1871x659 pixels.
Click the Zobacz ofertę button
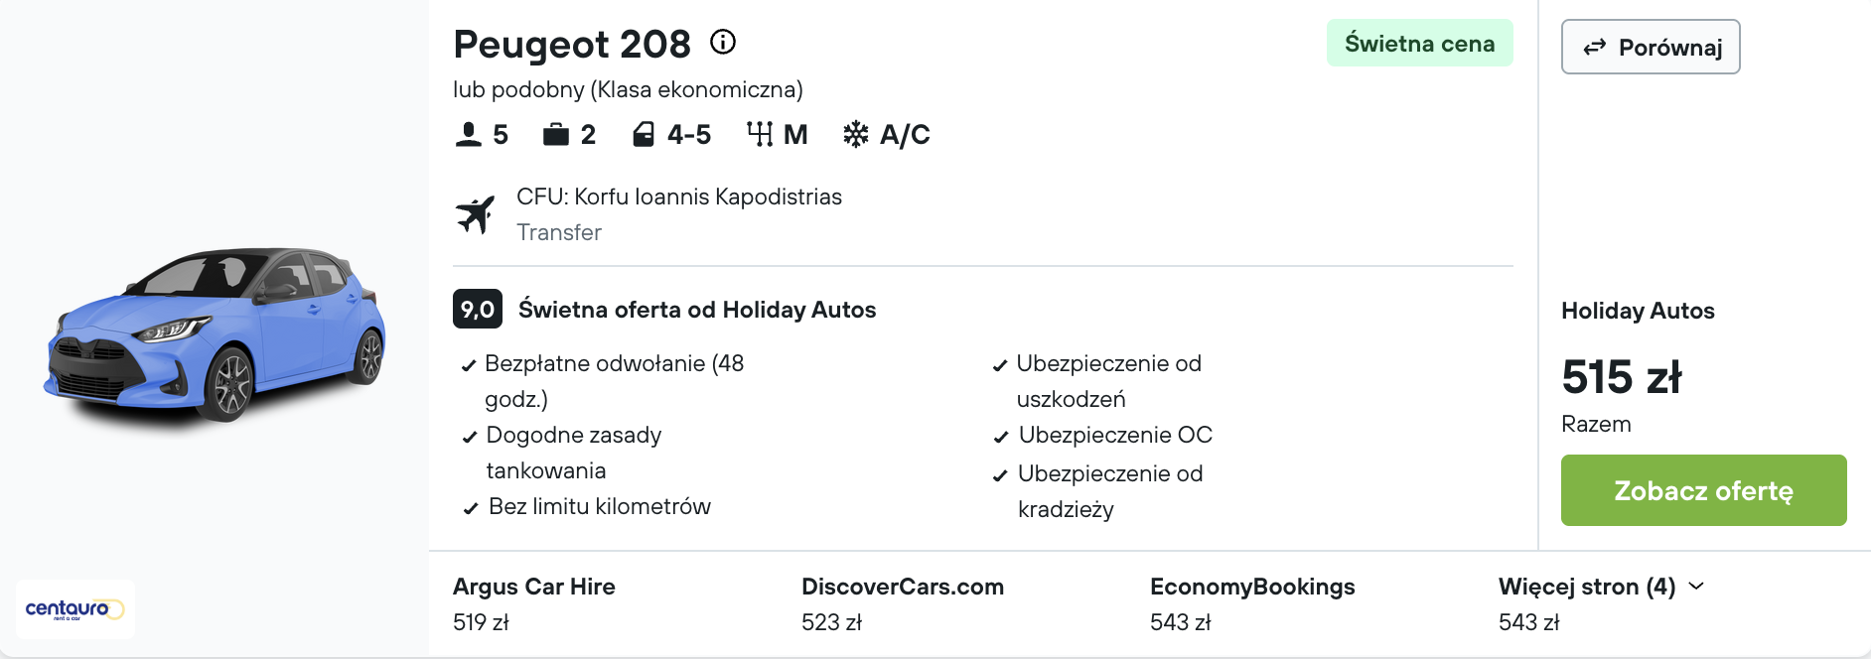1703,489
